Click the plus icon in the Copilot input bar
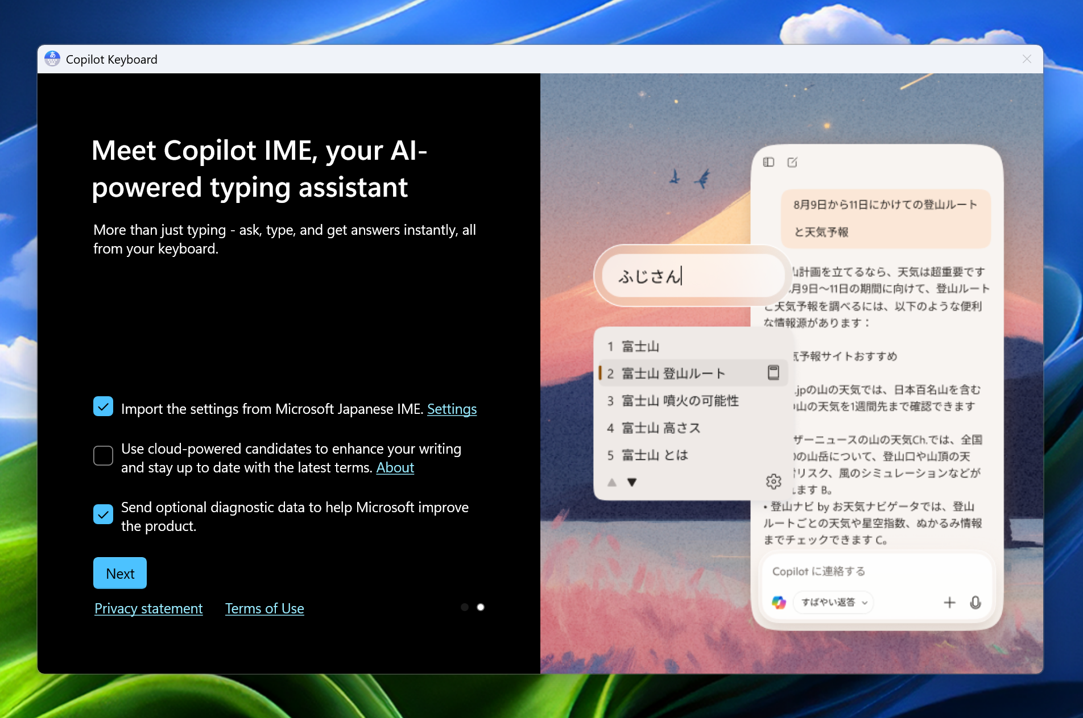Screen dimensions: 1083x718 pyautogui.click(x=949, y=602)
